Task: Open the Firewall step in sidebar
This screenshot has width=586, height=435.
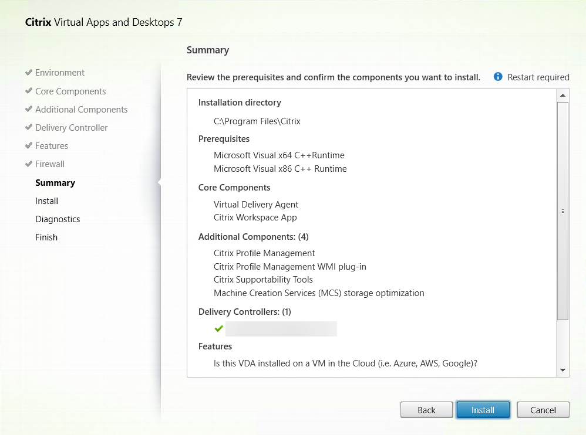Action: 50,164
